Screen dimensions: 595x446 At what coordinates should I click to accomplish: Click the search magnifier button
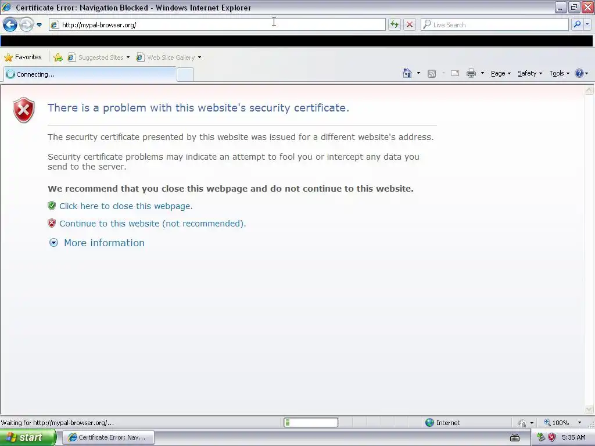coord(577,24)
